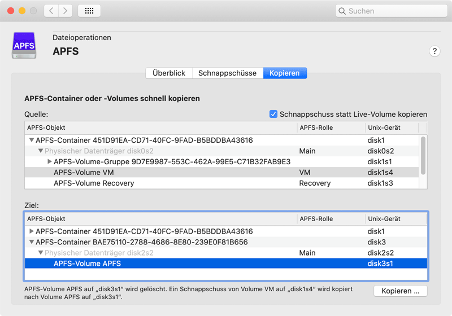This screenshot has width=452, height=316.
Task: Select target APFS-Container 451D91EA row text
Action: pos(144,231)
